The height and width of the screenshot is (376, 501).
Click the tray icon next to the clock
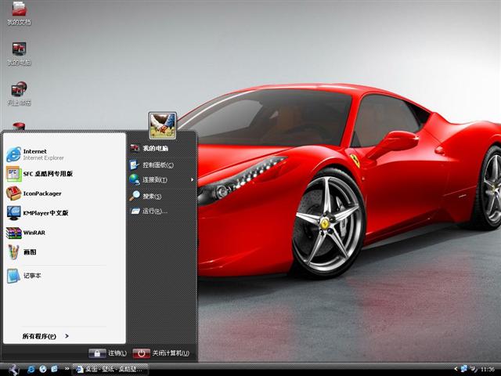tap(474, 369)
